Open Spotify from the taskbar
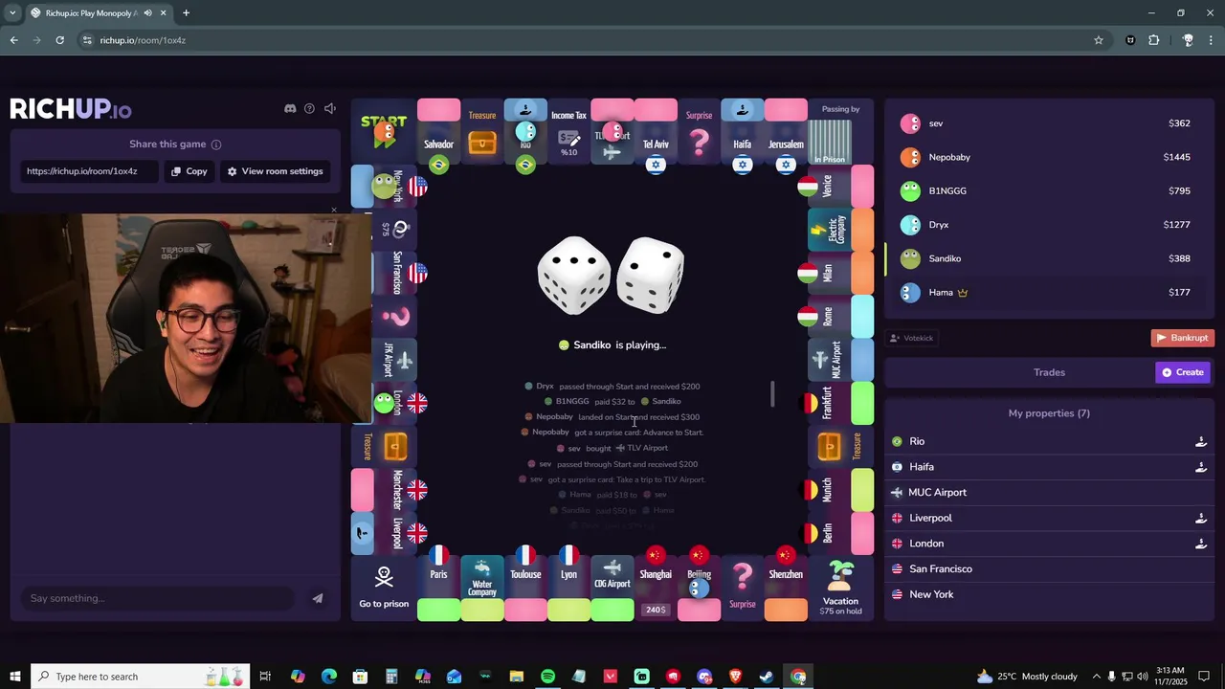The image size is (1225, 689). (x=547, y=677)
